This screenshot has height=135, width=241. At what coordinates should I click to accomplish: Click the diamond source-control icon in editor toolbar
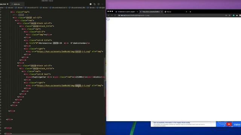click(90, 4)
